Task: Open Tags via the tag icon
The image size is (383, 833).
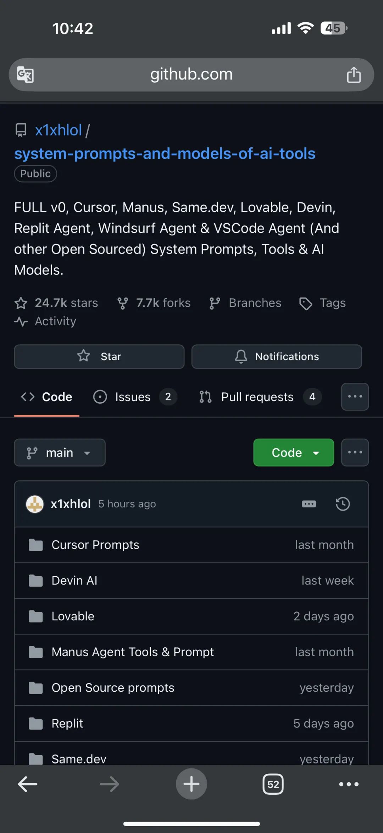Action: pyautogui.click(x=306, y=303)
